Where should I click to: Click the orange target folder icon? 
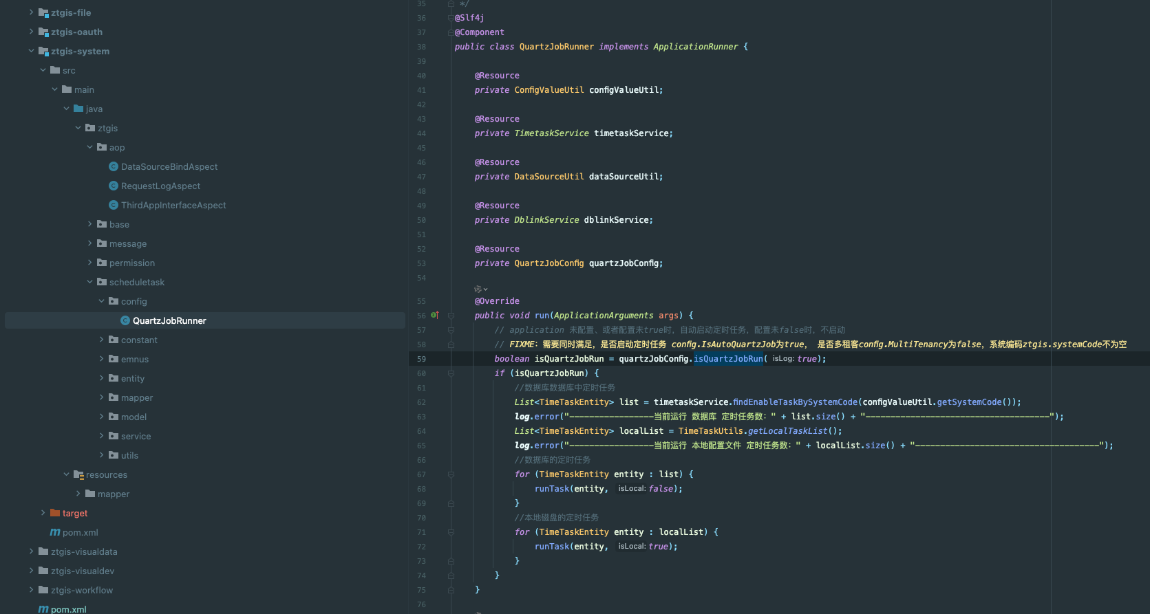click(x=55, y=513)
